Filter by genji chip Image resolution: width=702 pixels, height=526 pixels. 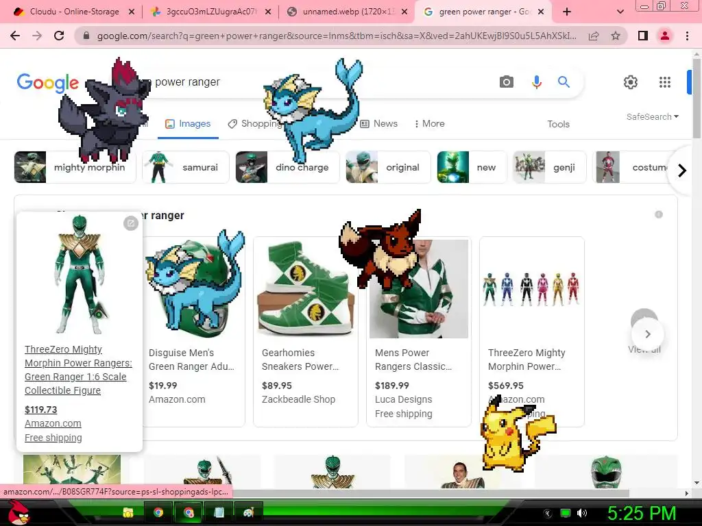click(549, 167)
